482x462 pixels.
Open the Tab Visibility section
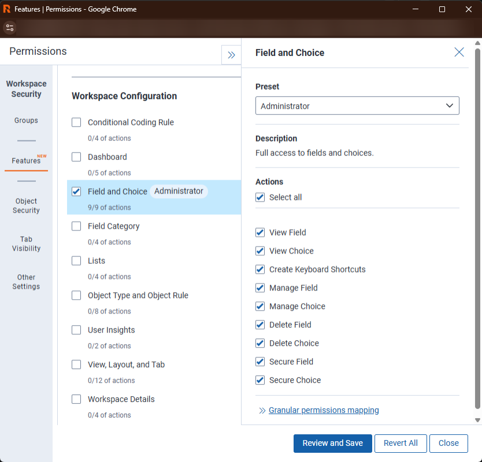tap(26, 244)
